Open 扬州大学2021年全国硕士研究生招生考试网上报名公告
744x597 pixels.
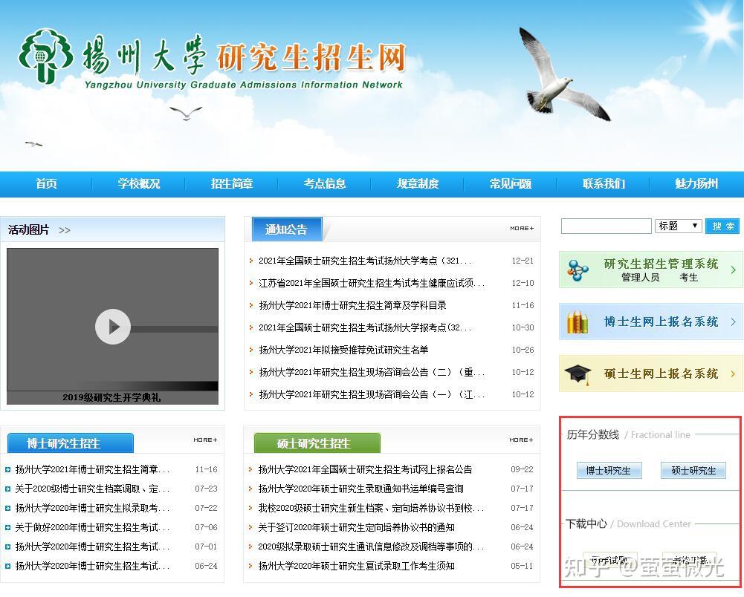click(366, 469)
